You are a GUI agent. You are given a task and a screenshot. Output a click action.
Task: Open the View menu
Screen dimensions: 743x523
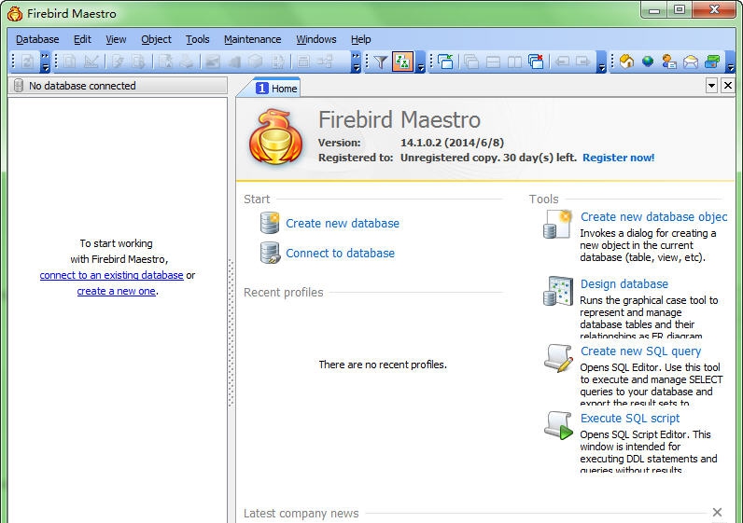click(116, 39)
